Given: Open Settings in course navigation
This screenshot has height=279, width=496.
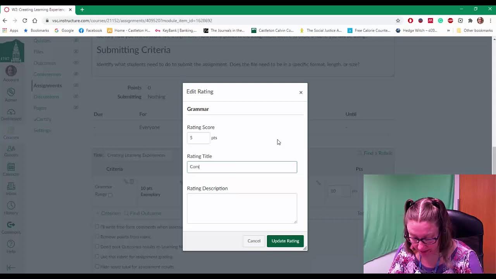Looking at the screenshot, I should (42, 130).
